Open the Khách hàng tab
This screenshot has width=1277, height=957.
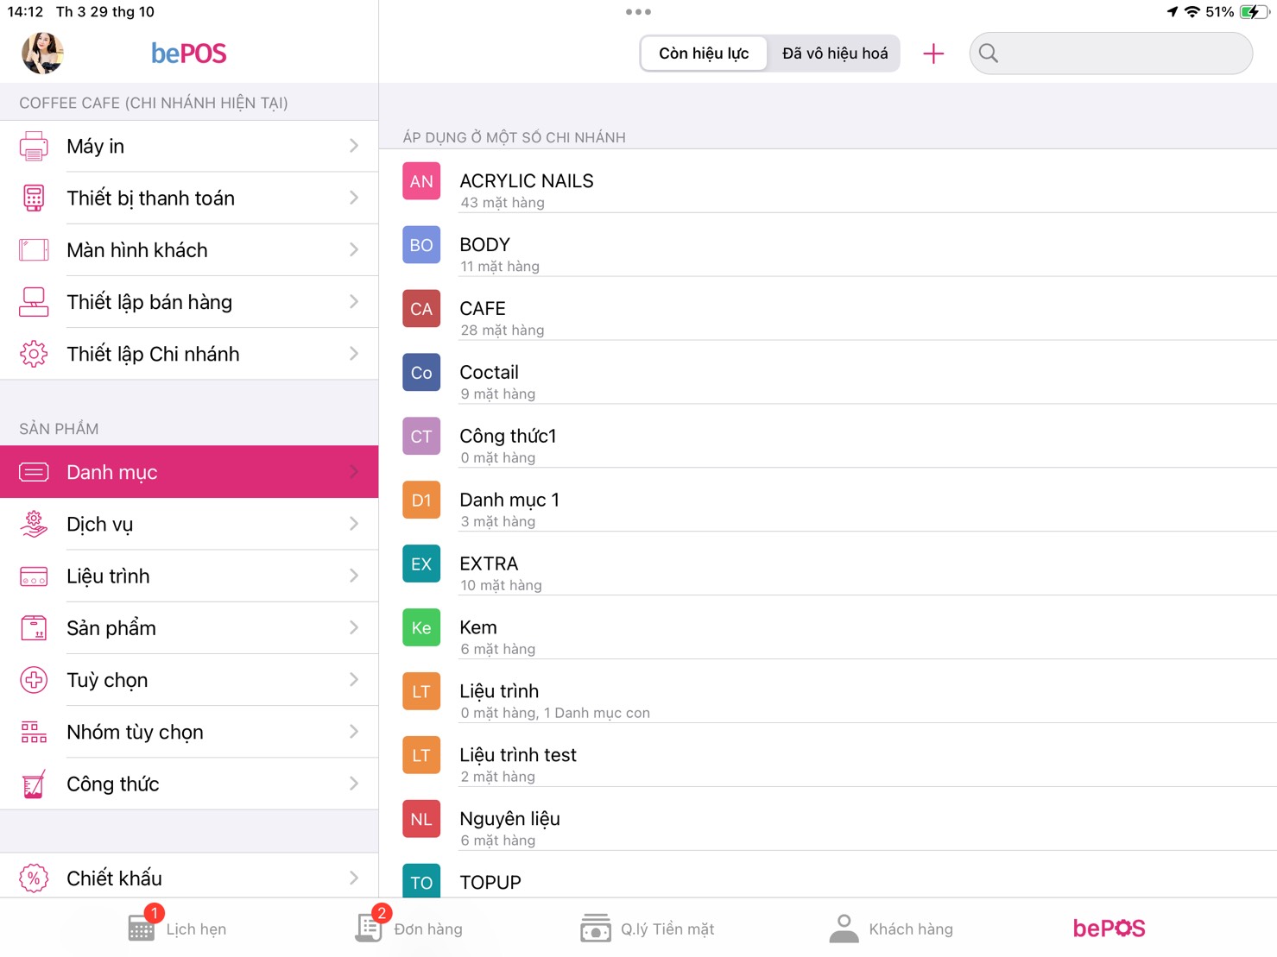tap(890, 928)
